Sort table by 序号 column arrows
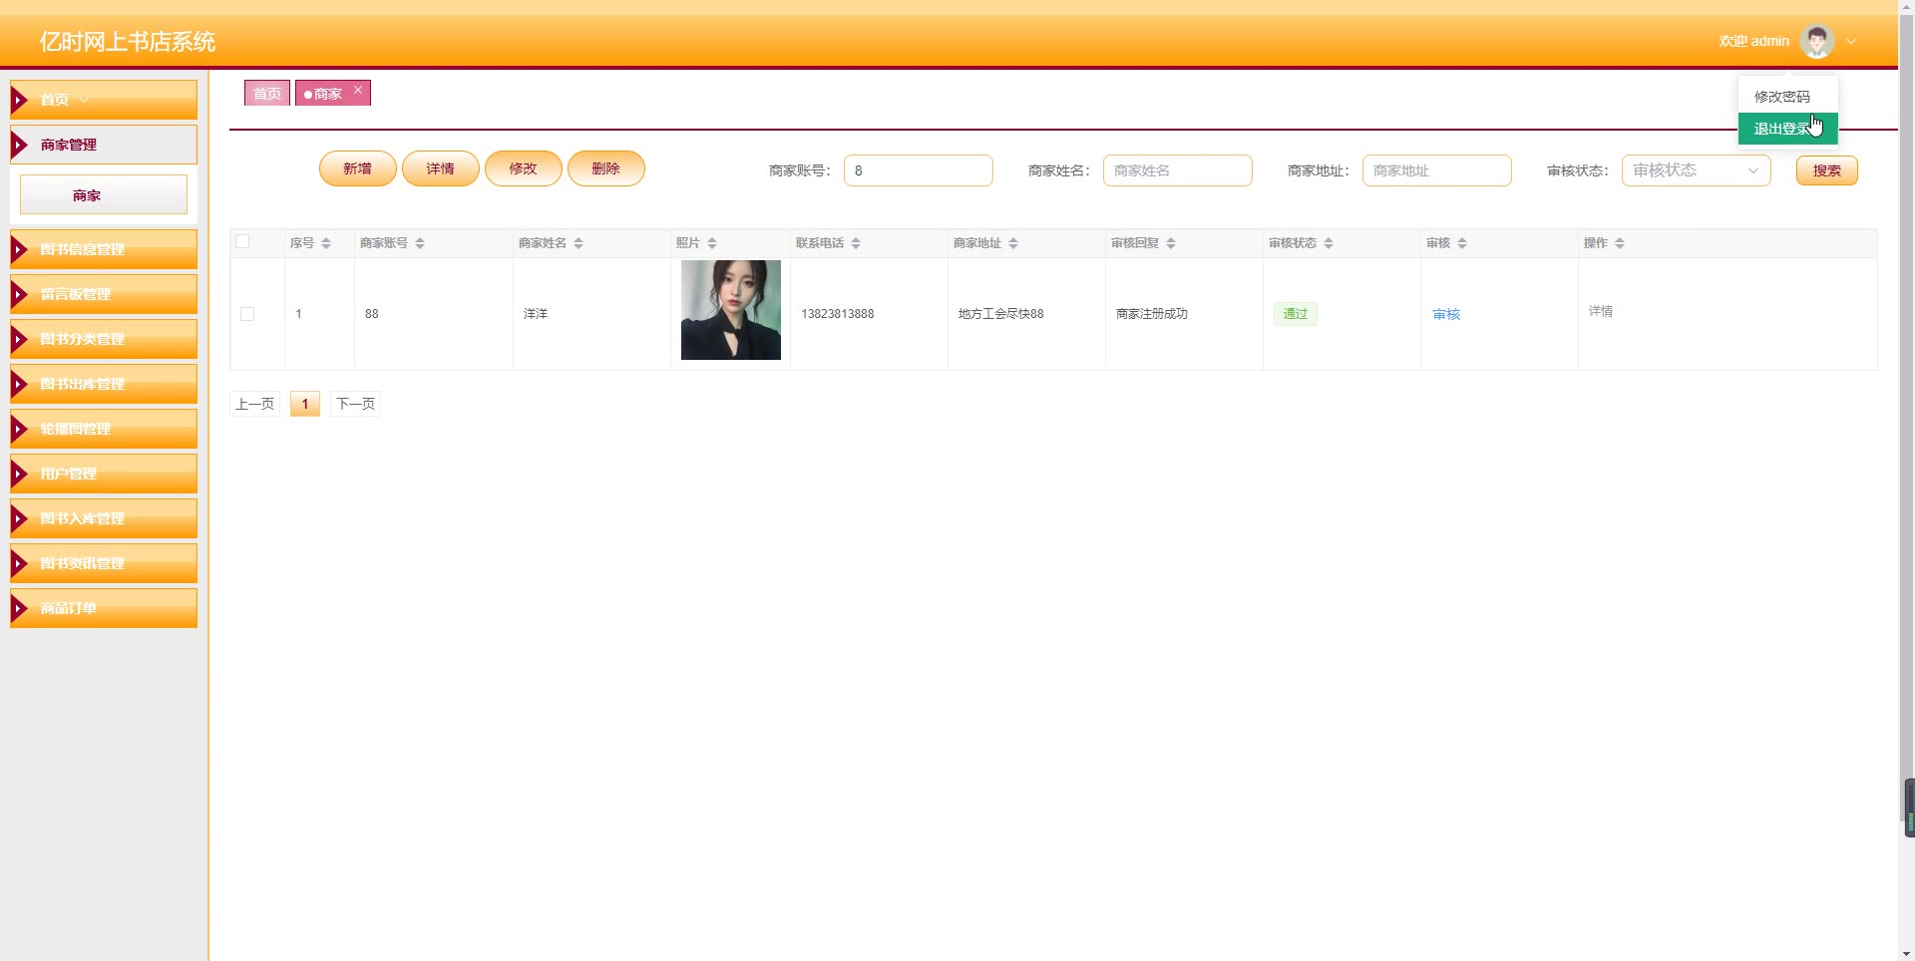Screen dimensions: 1915x961 tap(326, 243)
